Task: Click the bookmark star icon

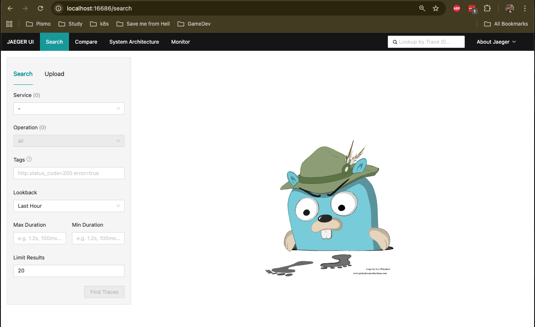Action: click(436, 8)
